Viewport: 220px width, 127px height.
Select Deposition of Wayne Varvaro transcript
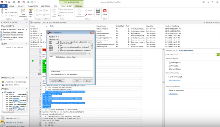(13, 37)
